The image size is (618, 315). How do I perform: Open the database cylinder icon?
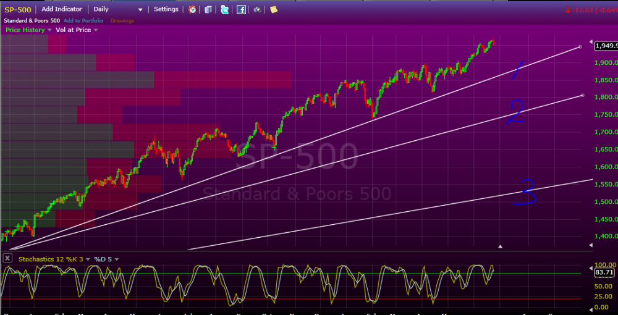point(208,9)
